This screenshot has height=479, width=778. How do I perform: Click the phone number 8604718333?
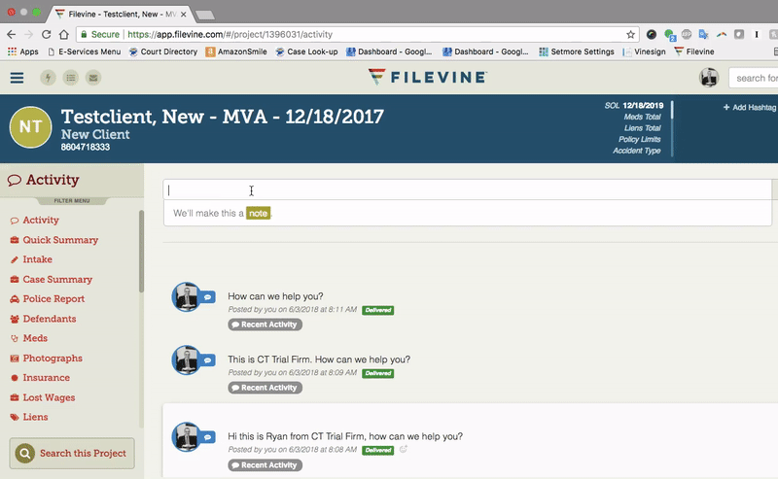coord(86,148)
